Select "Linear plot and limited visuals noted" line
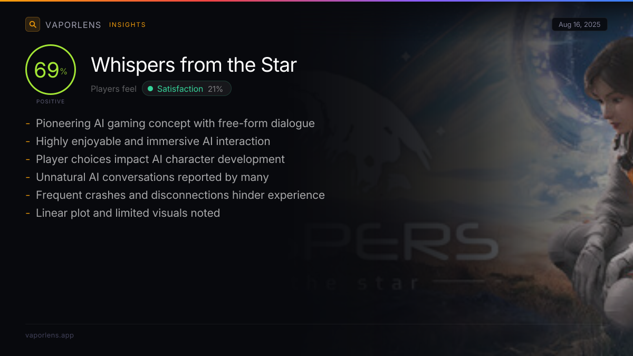Image resolution: width=633 pixels, height=356 pixels. tap(128, 213)
